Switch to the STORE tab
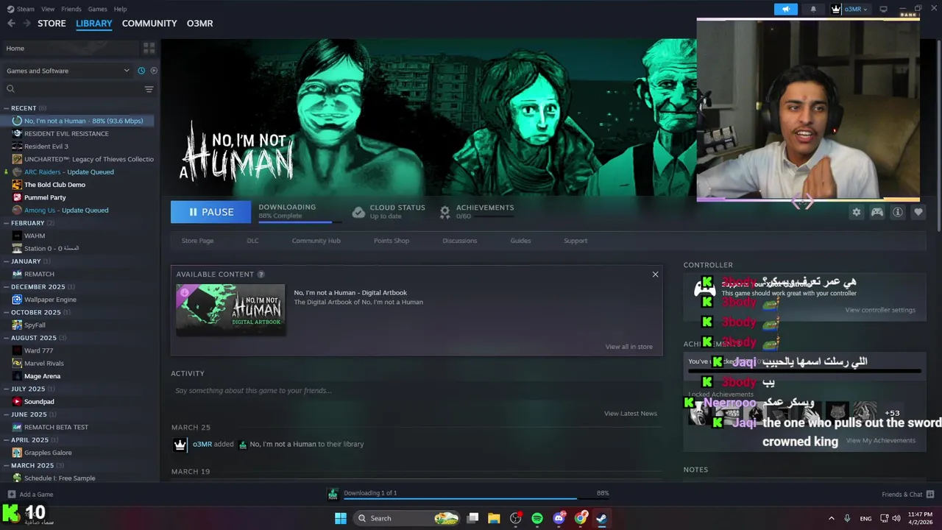 [52, 24]
